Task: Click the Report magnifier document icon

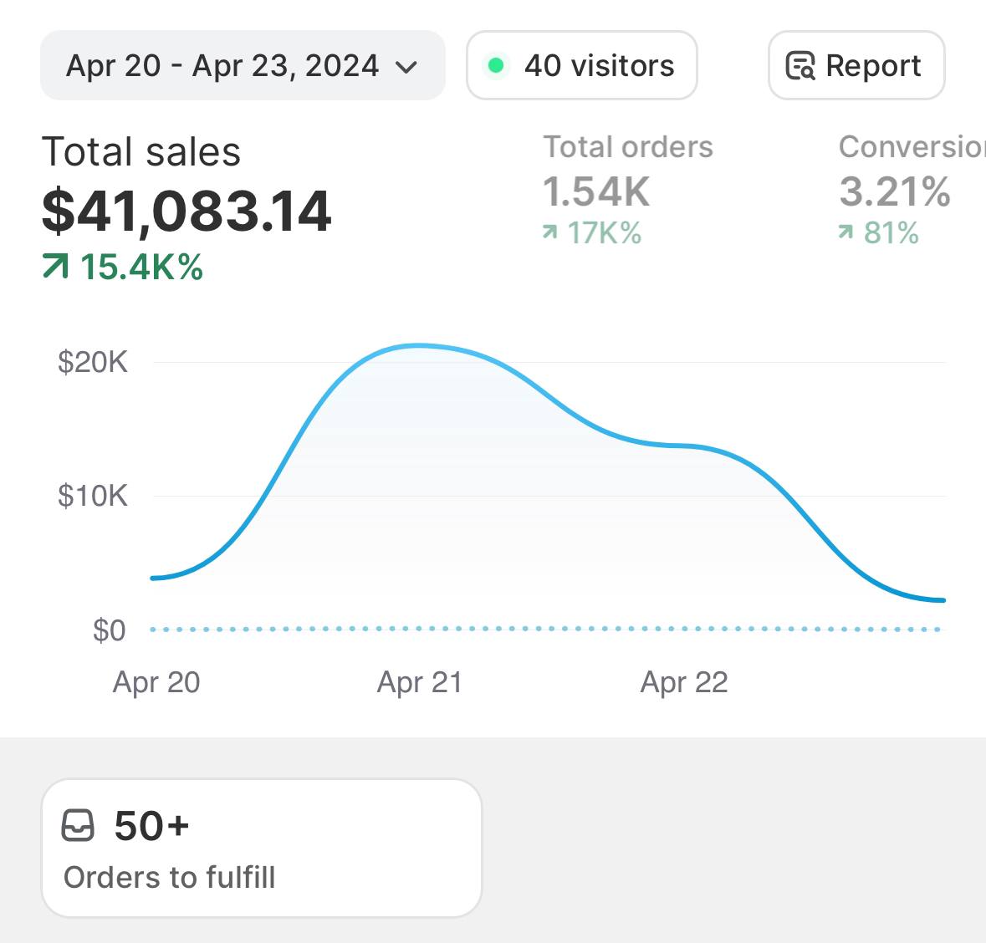Action: click(800, 66)
